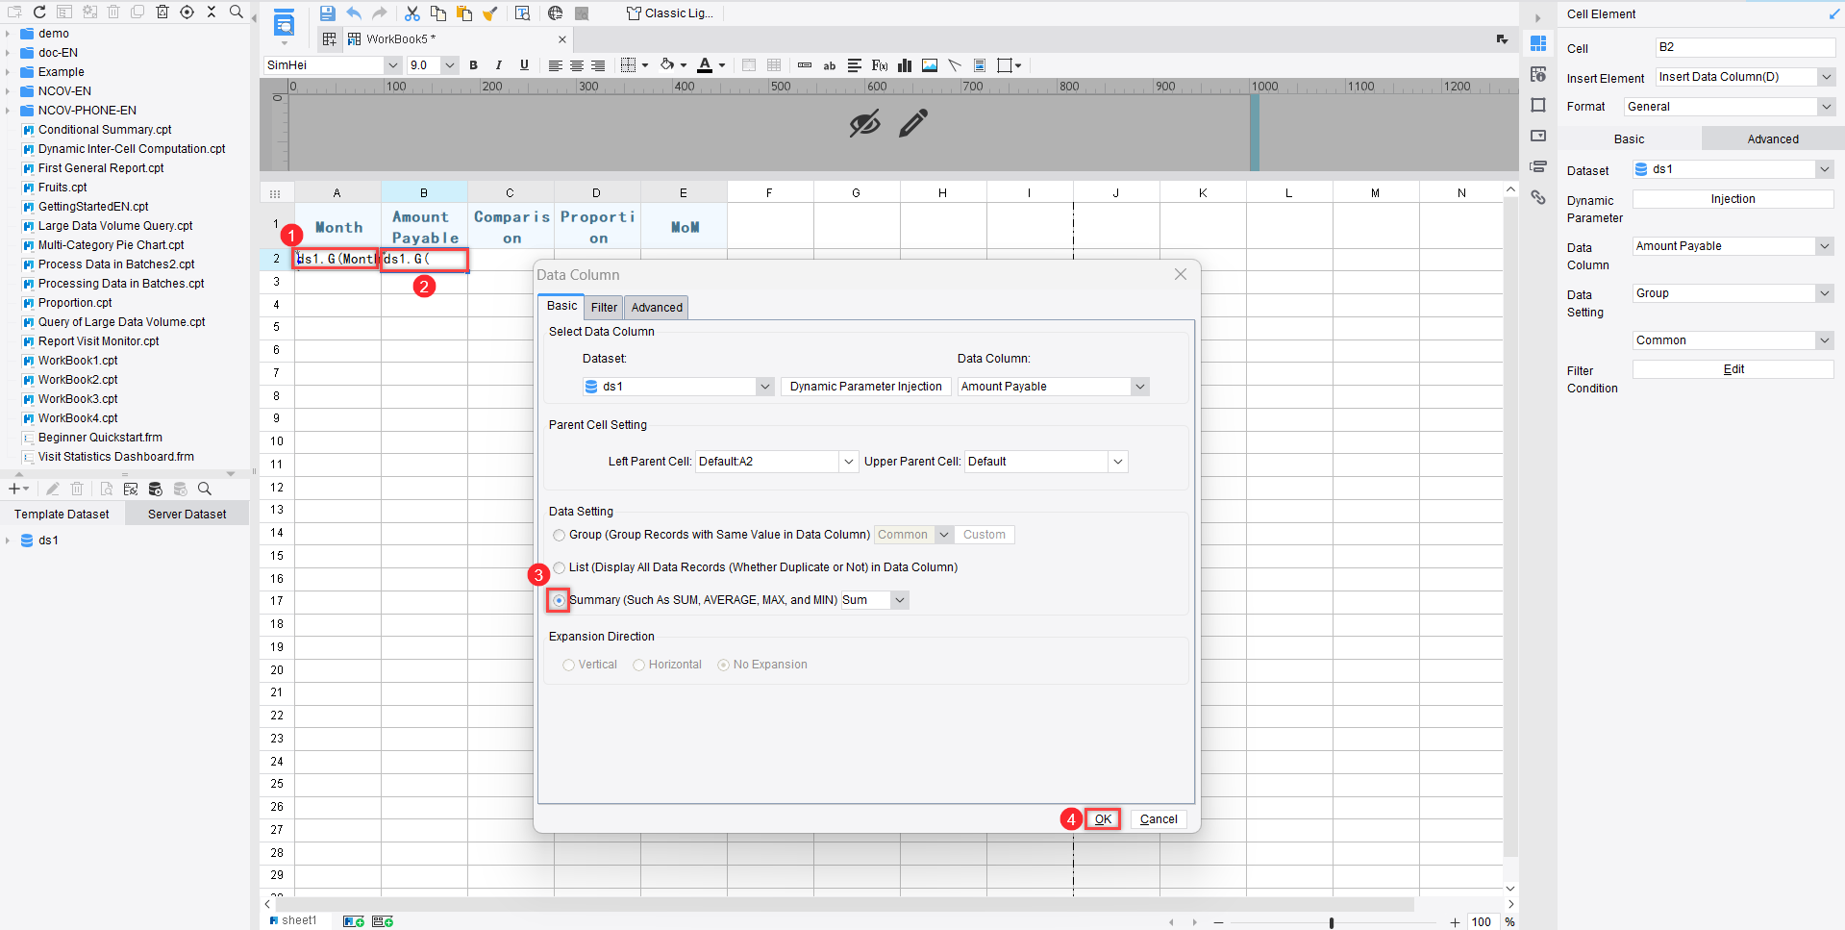
Task: Click the Dynamic Parameter Injection button
Action: click(866, 387)
